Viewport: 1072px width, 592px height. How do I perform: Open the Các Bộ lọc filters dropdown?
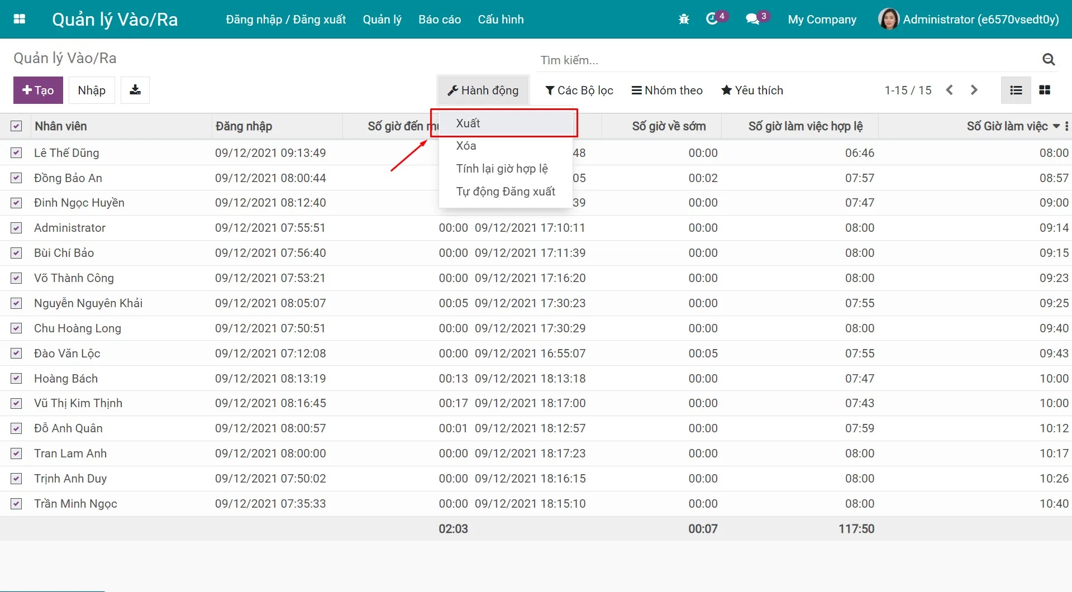579,90
